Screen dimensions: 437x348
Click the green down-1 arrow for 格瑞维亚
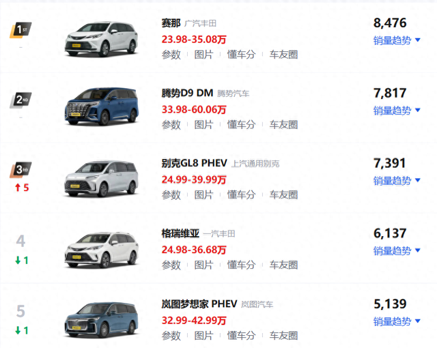click(x=22, y=260)
